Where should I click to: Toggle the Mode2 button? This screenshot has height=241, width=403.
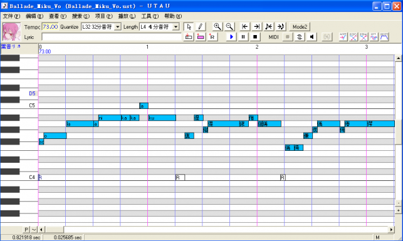pos(300,27)
